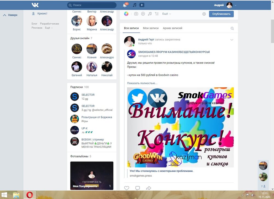The image size is (274, 199).
Task: Open the Windows Start button
Action: coord(4,195)
